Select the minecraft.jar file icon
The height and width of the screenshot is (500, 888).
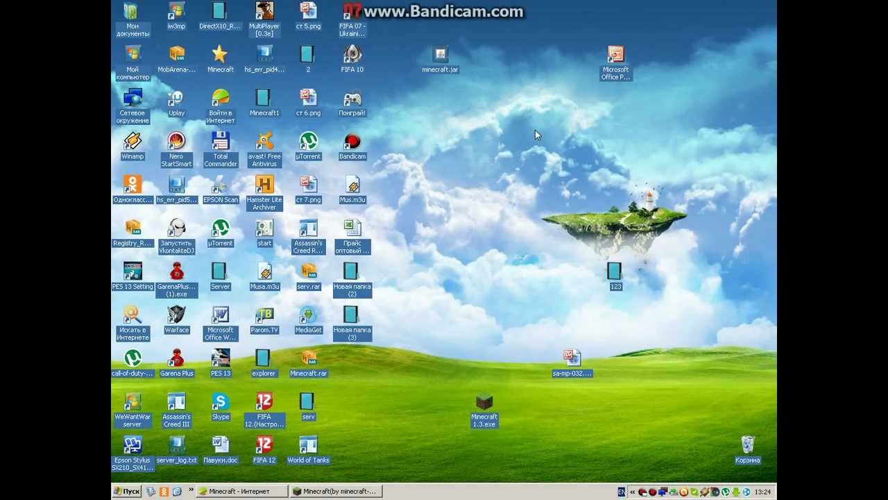pyautogui.click(x=440, y=54)
